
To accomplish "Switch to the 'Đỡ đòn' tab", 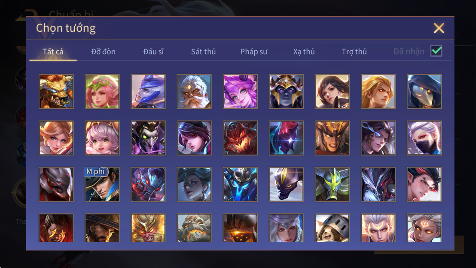I will click(103, 52).
